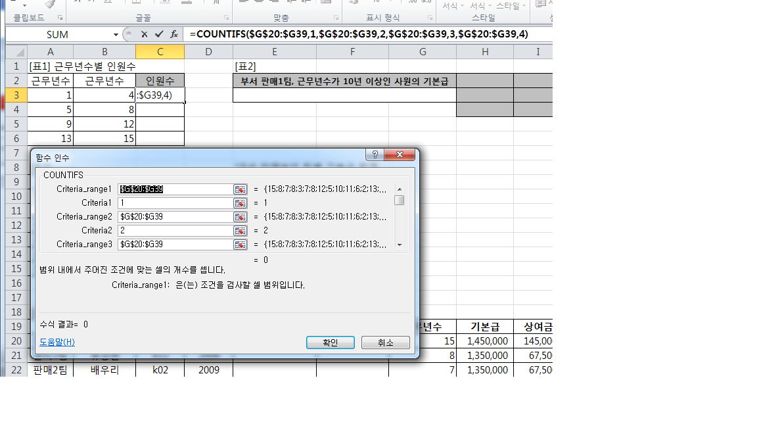The width and height of the screenshot is (757, 426).
Task: Click collapse dialog icon beside Criteria1 field
Action: 241,203
